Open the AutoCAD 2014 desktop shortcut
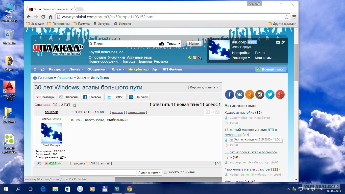This screenshot has height=194, width=345. pyautogui.click(x=9, y=91)
